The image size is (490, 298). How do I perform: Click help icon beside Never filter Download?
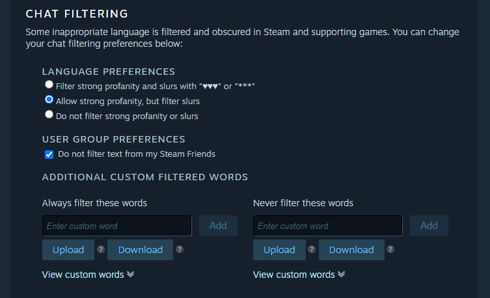click(x=390, y=249)
